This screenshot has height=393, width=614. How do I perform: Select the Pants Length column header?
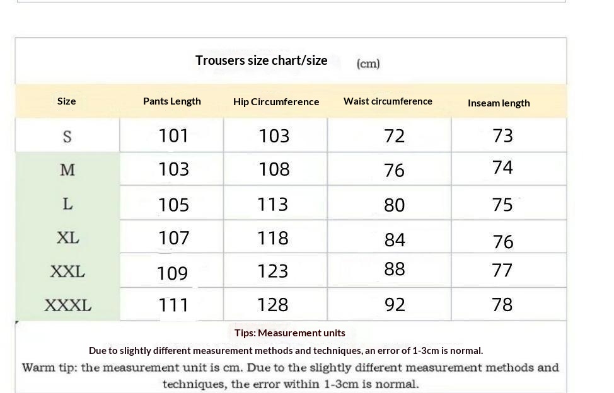[x=171, y=101]
